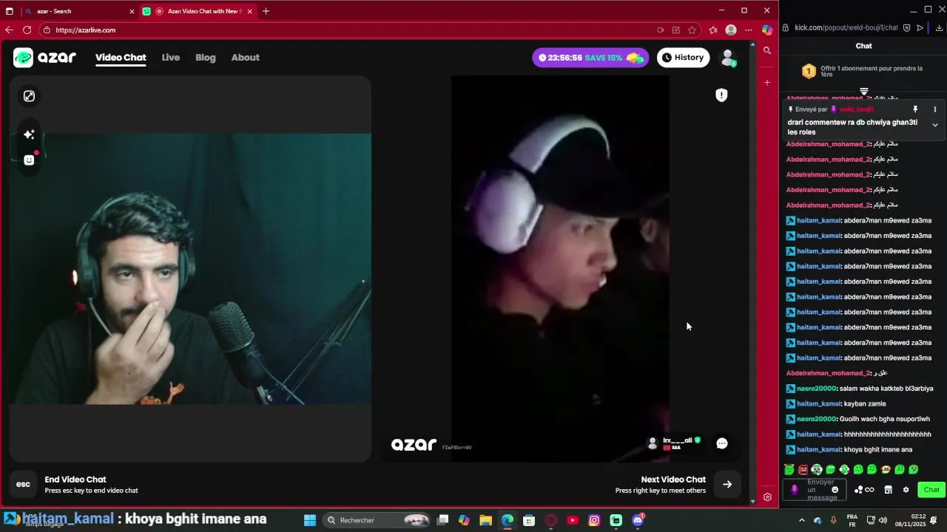Screen dimensions: 947x532
Task: Open the sparkle effects icon on local video
Action: coord(29,134)
